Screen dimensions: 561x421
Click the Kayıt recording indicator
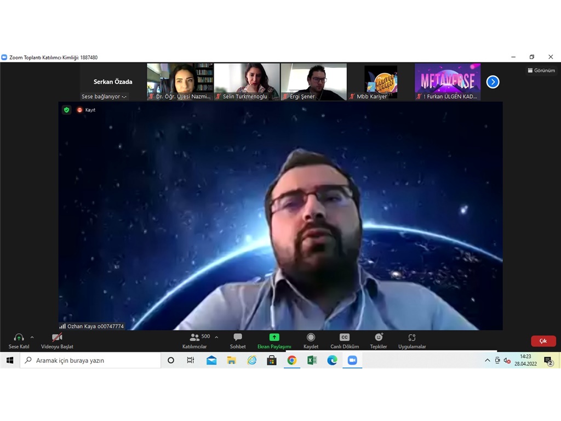[x=86, y=110]
